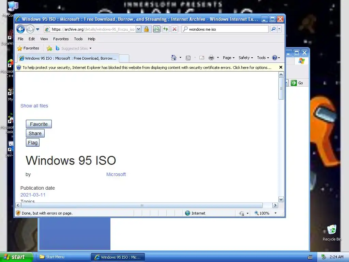The height and width of the screenshot is (262, 349).
Task: Open the Tools command bar dropdown
Action: 263,58
